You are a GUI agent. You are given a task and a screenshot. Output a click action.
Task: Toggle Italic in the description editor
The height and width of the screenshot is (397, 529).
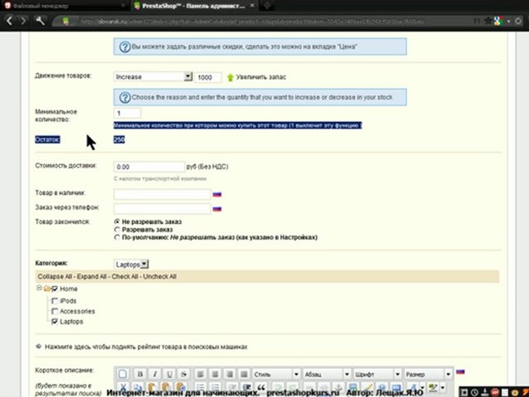[155, 374]
